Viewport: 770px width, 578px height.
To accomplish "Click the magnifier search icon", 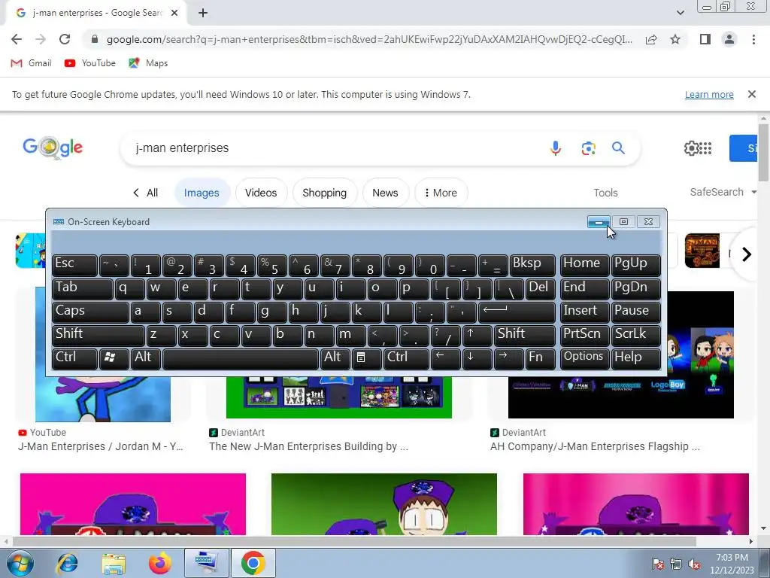I will click(x=618, y=148).
